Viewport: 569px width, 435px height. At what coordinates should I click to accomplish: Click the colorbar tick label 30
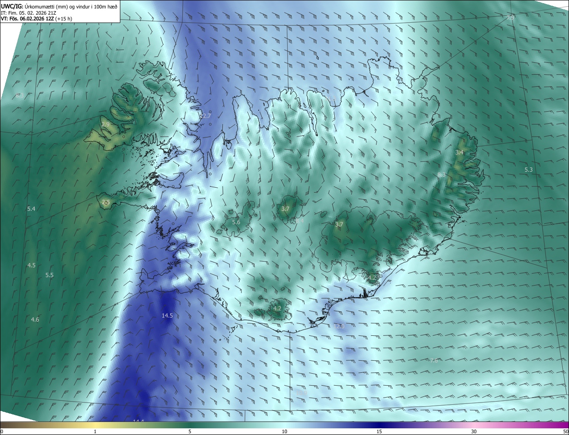tap(474, 431)
